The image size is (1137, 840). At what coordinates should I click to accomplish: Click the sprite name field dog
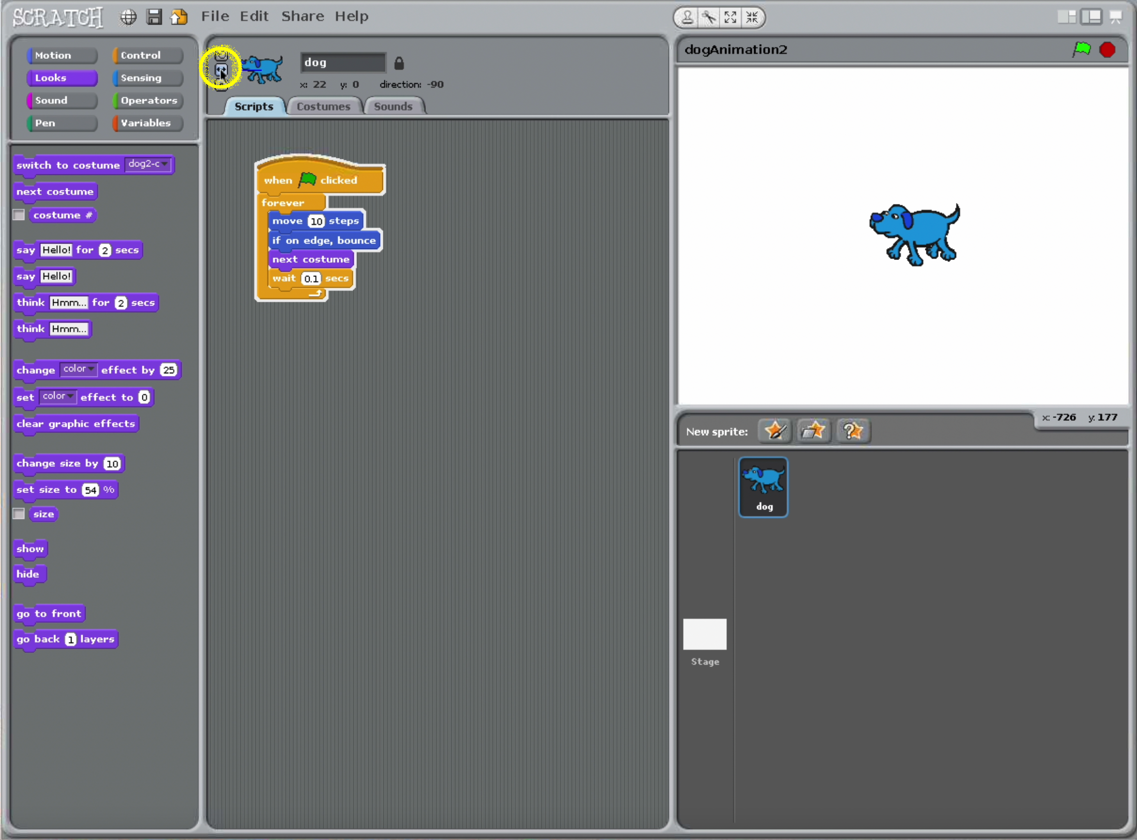(x=342, y=63)
